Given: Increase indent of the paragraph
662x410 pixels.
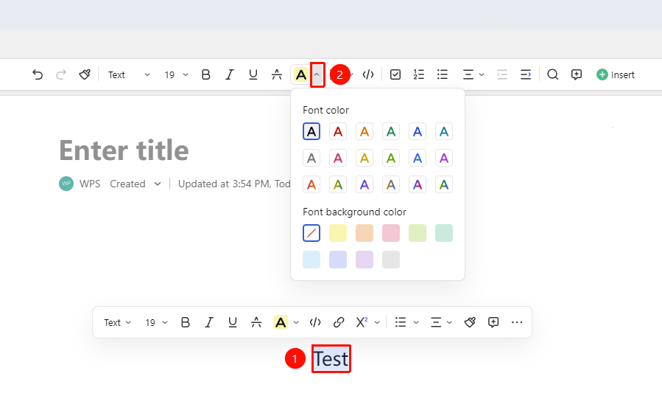Looking at the screenshot, I should coord(526,74).
